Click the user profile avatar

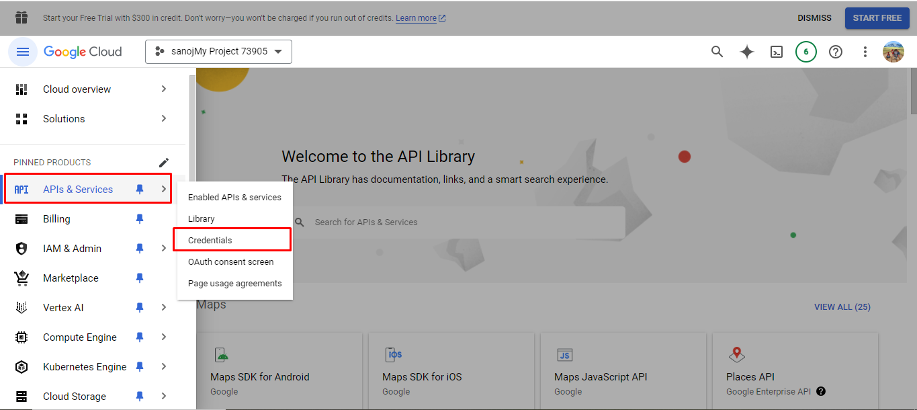[893, 52]
